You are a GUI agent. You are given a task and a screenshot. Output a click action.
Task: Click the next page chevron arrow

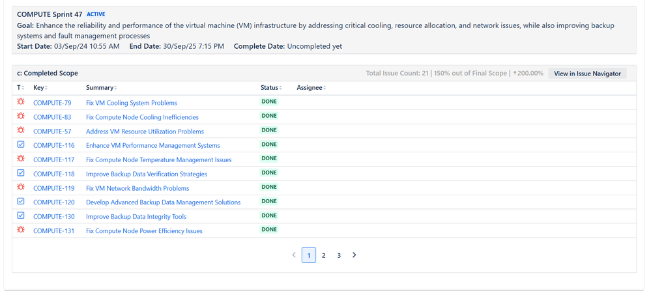[x=354, y=255]
